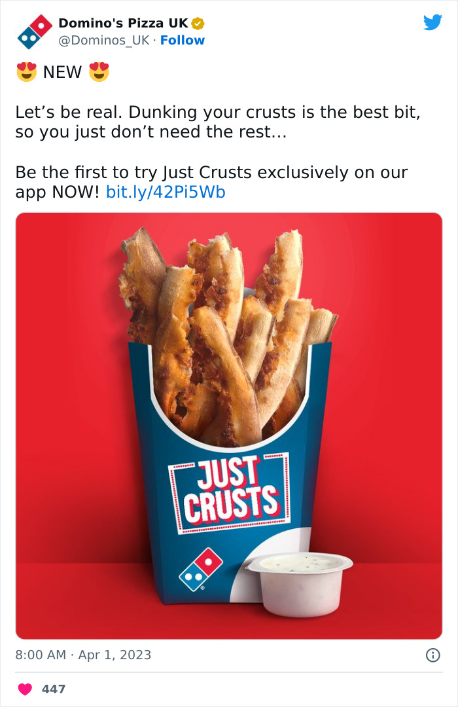Open the 8:00 AM · Apr 1, 2023 timestamp

tap(83, 655)
